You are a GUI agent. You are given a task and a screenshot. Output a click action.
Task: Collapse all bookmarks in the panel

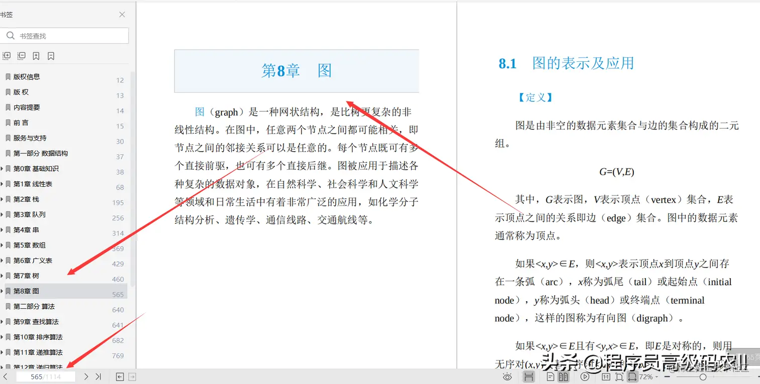pyautogui.click(x=21, y=56)
